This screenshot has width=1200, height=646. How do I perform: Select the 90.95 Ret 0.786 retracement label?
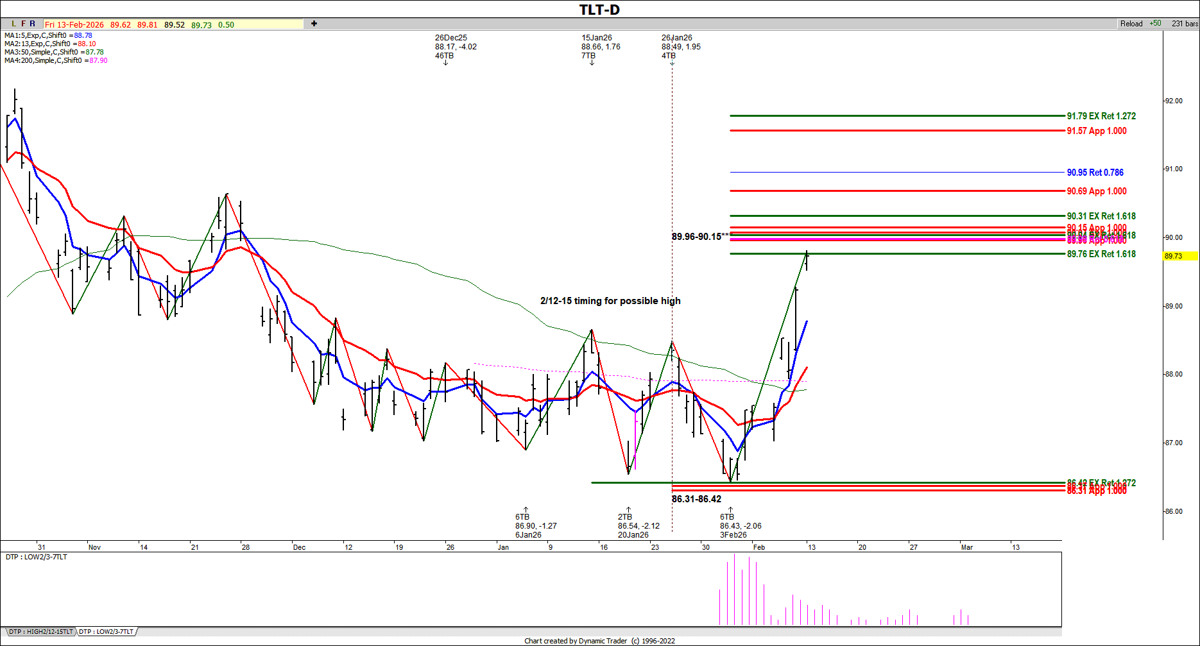coord(1095,173)
